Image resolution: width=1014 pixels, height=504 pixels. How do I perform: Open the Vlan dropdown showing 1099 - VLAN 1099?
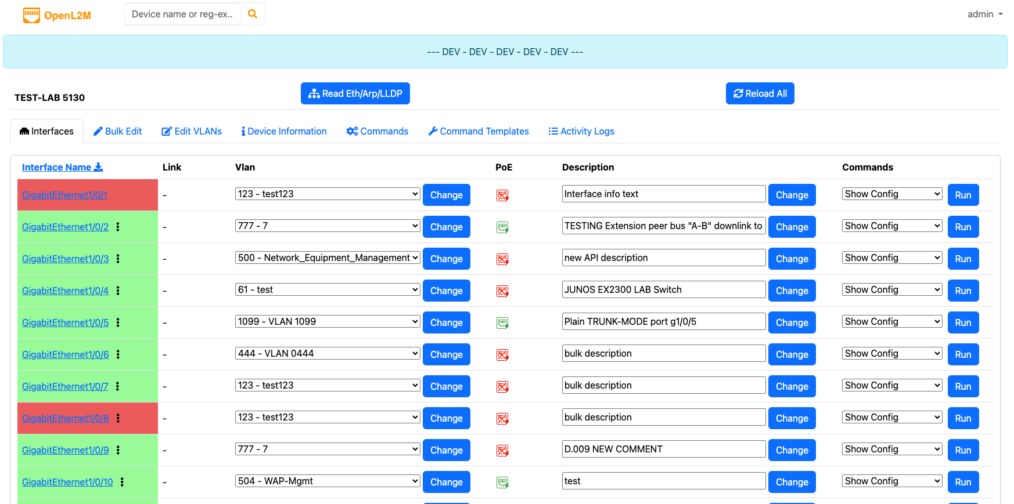[x=328, y=321]
